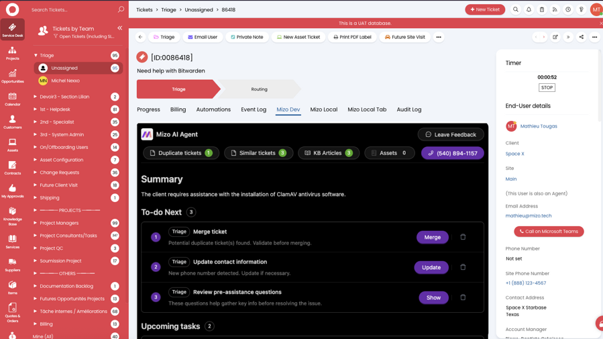Screen dimensions: 603x339
Task: Click Call on Microsoft Teams
Action: tap(549, 232)
